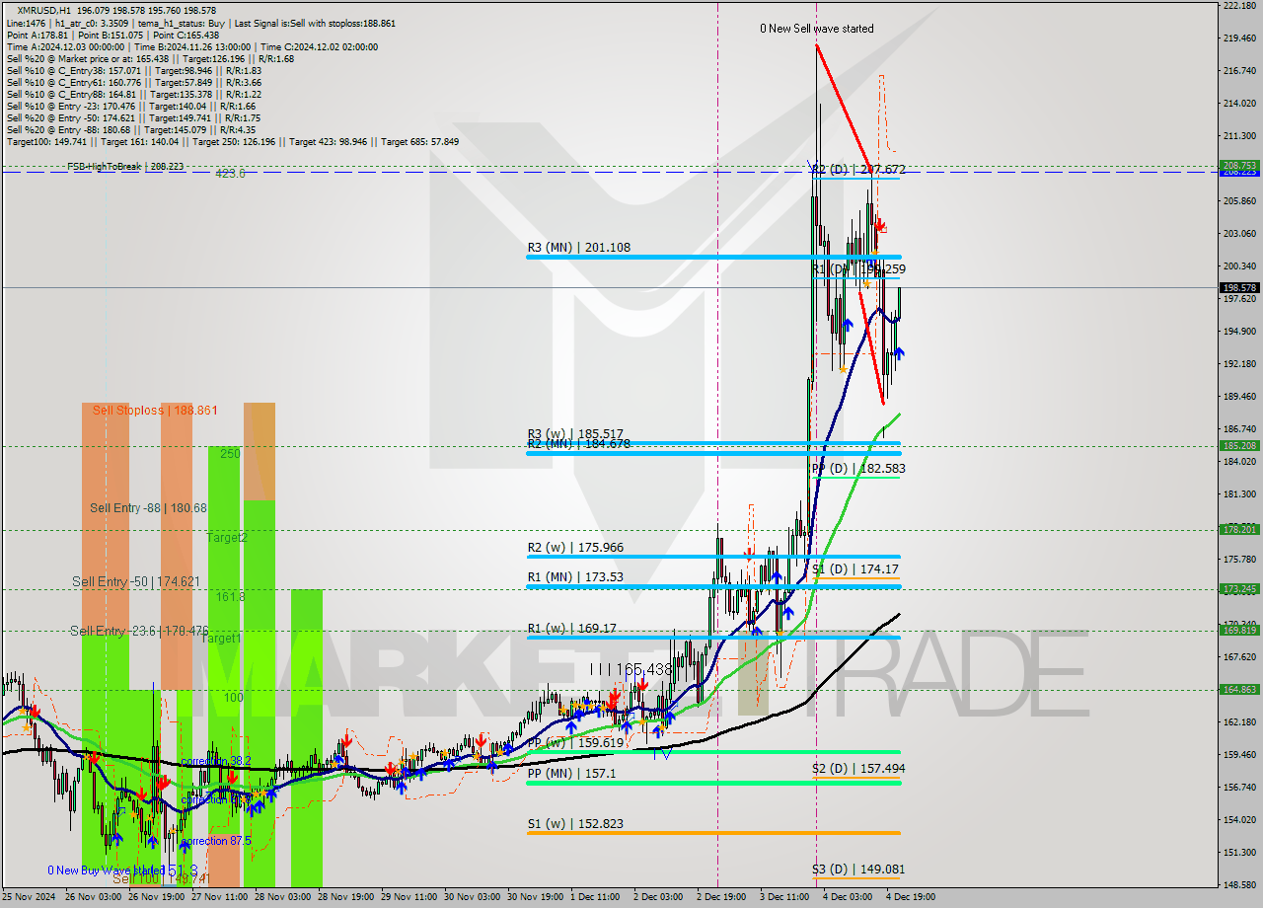Screen dimensions: 1263x908
Task: Click the 'Target100: 149.741' targets line
Action: [233, 141]
